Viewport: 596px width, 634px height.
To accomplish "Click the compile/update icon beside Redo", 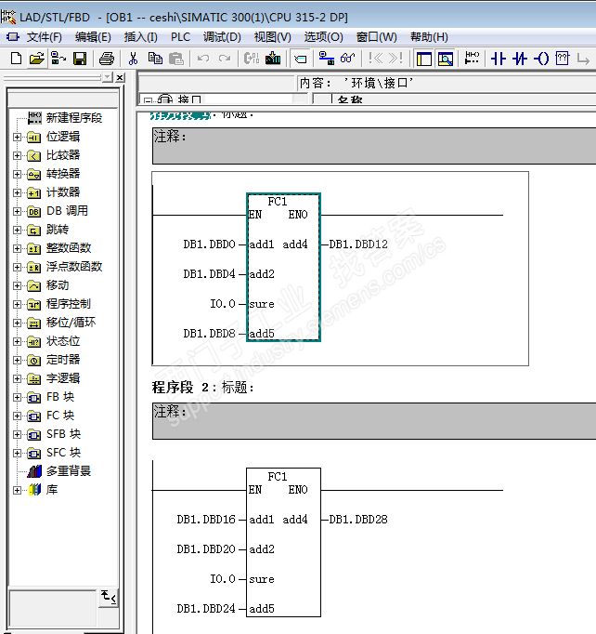I will click(252, 59).
